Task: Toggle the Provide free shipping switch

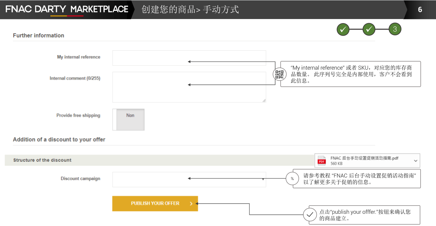Action: pos(128,120)
